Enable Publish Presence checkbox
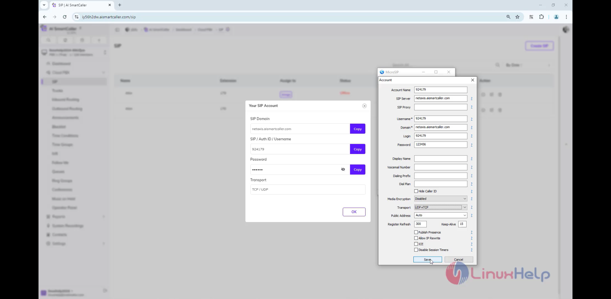Viewport: 611px width, 299px height. 416,232
